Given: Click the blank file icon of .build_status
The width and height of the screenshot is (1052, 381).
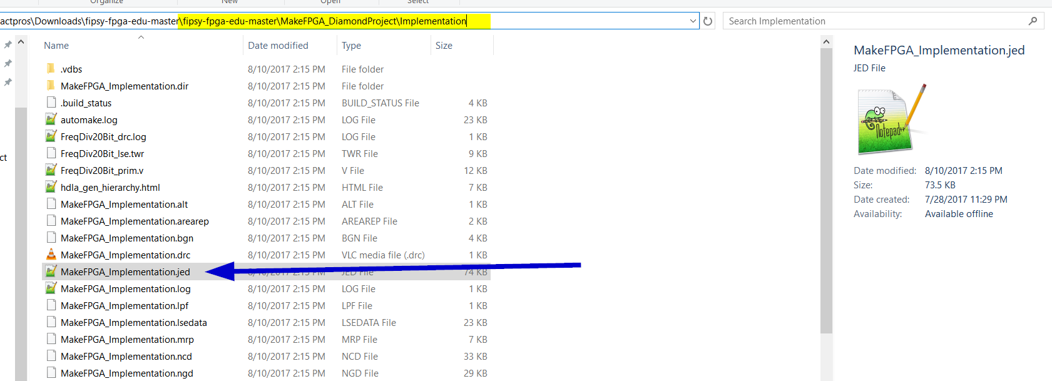Looking at the screenshot, I should tap(51, 103).
